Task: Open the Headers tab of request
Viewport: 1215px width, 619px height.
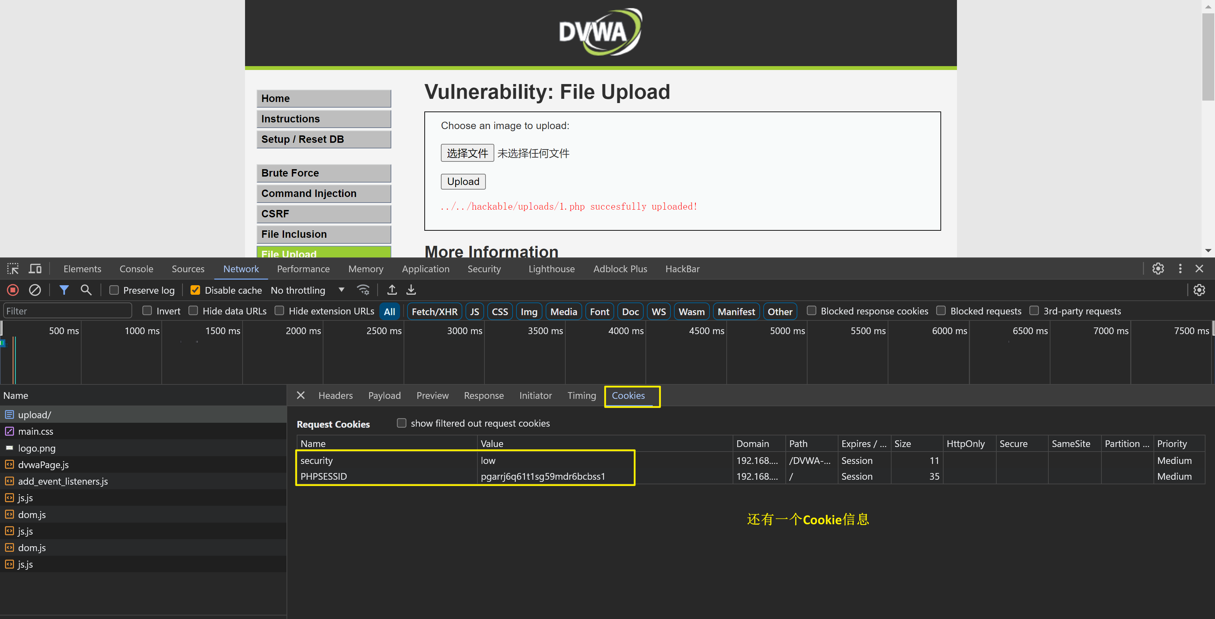Action: [x=335, y=395]
